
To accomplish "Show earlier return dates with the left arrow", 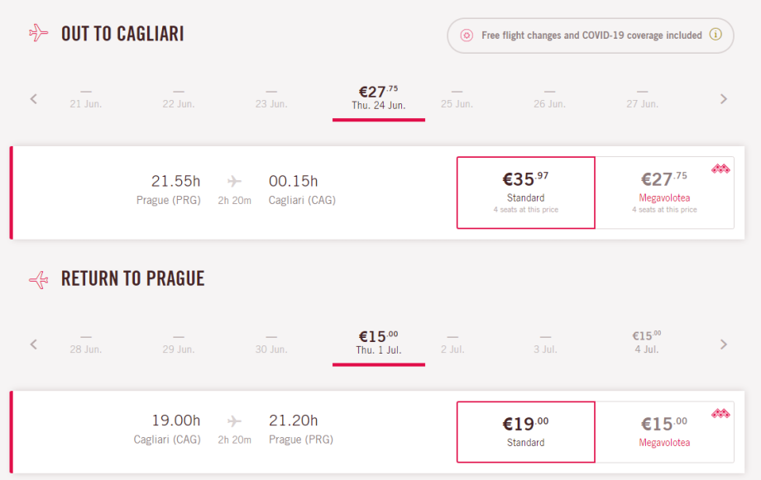I will coord(34,344).
